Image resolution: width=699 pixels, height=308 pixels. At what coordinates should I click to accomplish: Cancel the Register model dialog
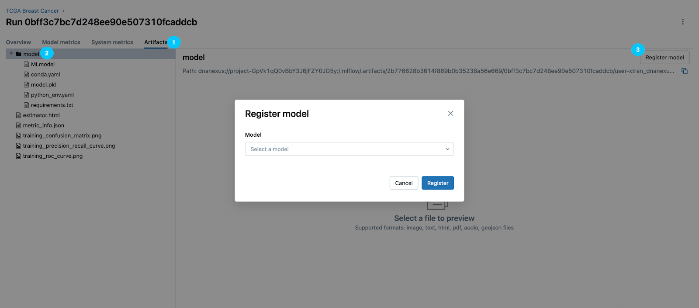click(404, 183)
